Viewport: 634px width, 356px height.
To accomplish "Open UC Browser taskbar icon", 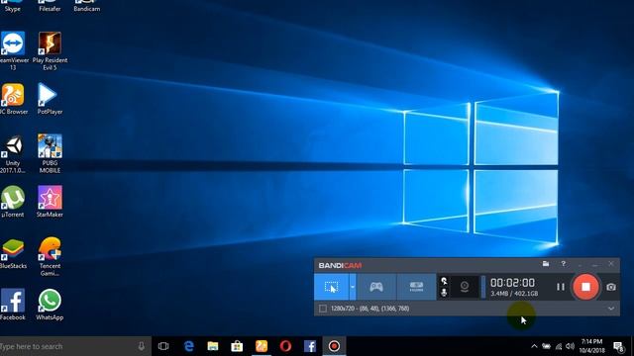I will pos(262,346).
